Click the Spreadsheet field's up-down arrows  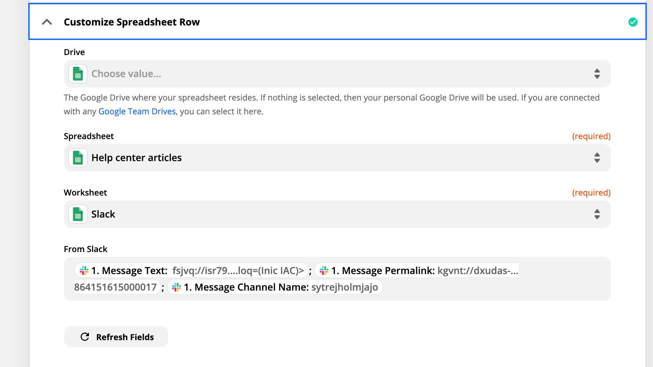coord(597,158)
